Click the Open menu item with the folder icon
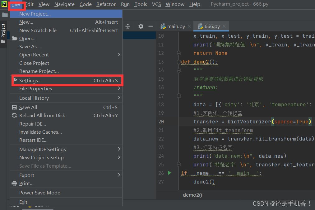315x210 pixels. coord(66,38)
